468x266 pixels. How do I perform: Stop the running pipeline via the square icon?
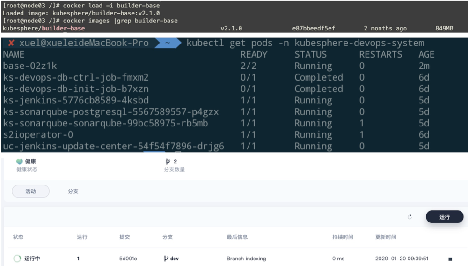450,259
